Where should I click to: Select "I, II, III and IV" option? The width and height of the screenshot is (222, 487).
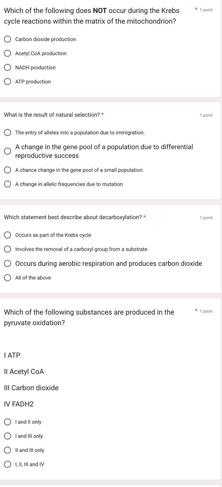(x=8, y=464)
